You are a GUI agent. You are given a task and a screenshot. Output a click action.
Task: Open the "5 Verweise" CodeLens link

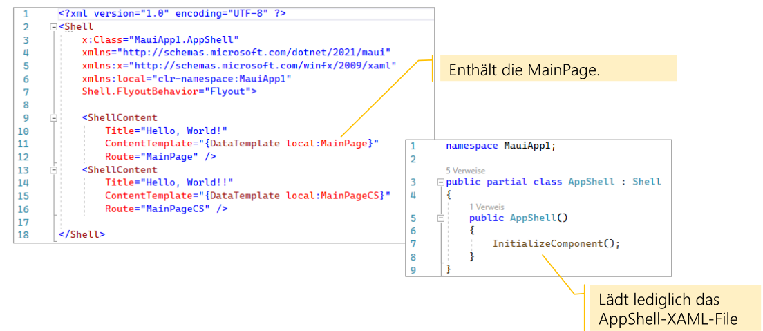[465, 170]
